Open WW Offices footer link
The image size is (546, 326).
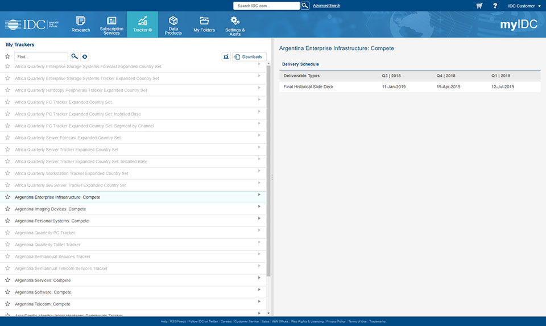(280, 321)
